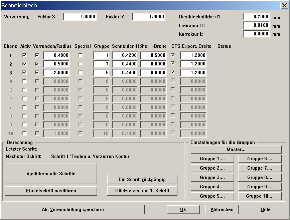Image resolution: width=290 pixels, height=220 pixels.
Task: Open settings for Gruppe 5....
Action: [212, 196]
